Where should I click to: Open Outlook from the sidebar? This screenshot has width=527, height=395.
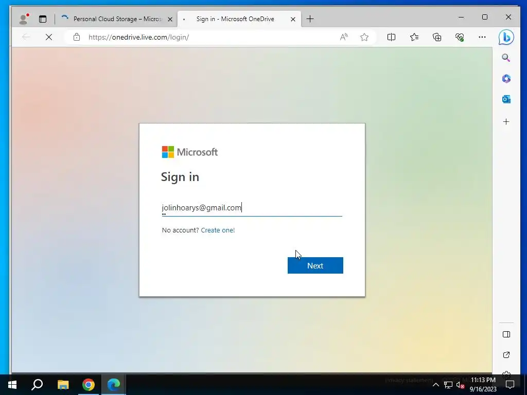(x=506, y=99)
